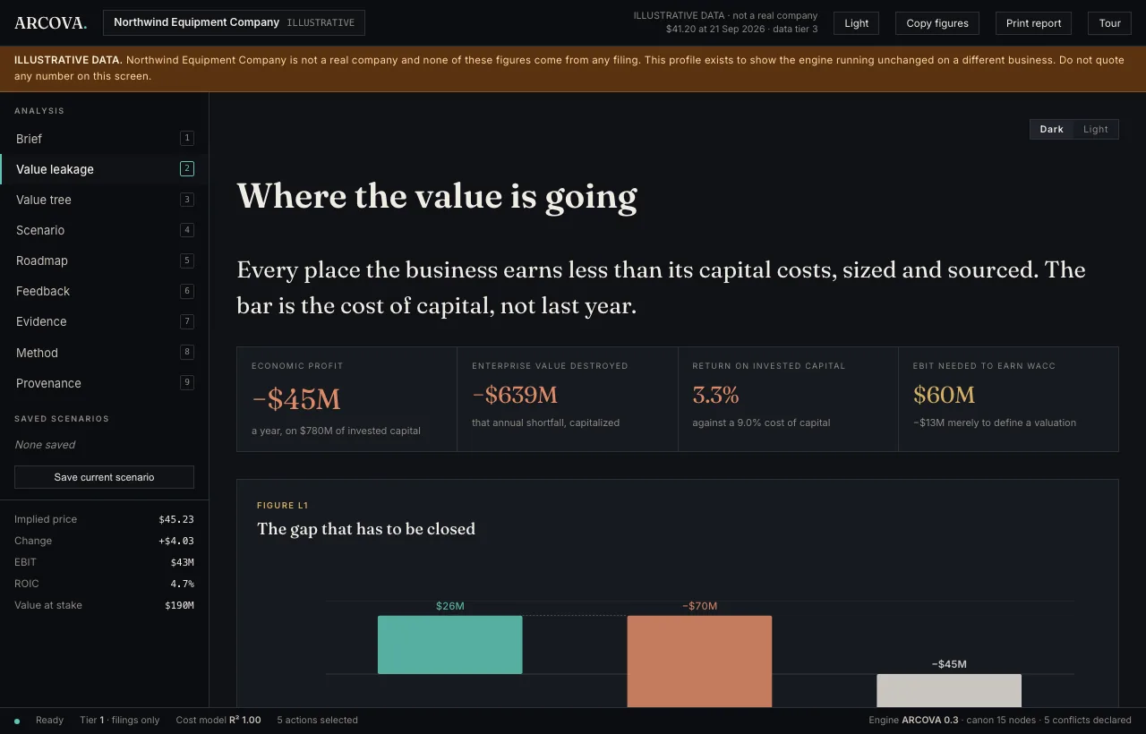This screenshot has height=734, width=1146.
Task: Click the orange −$70M chart bar
Action: [x=699, y=661]
